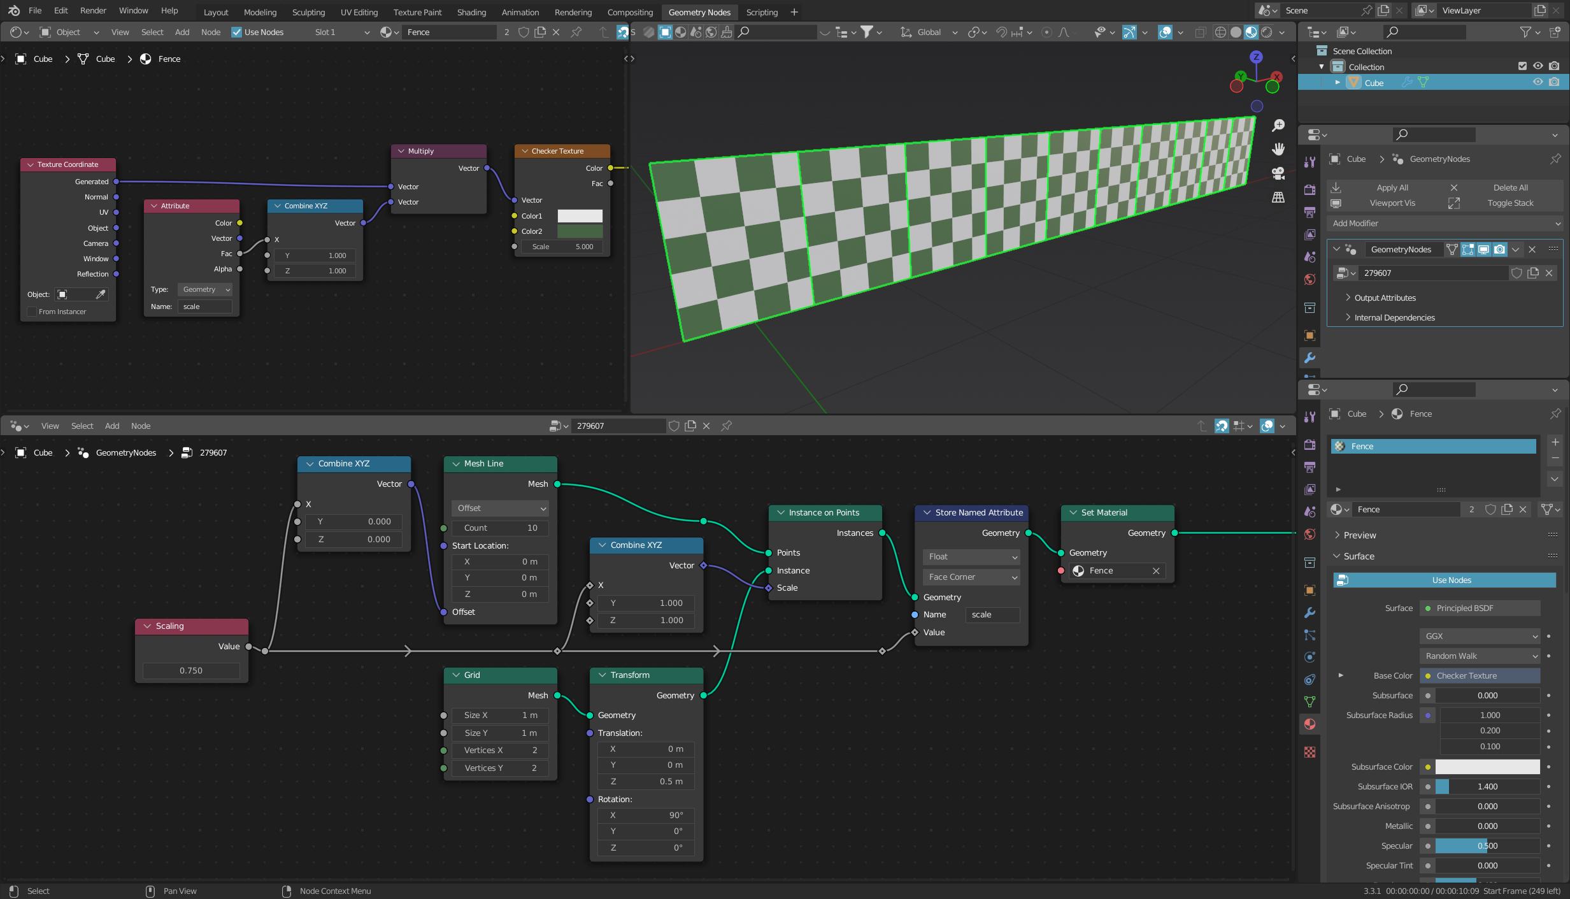The width and height of the screenshot is (1570, 899).
Task: Open World tab in upper properties editor
Action: pyautogui.click(x=1310, y=280)
